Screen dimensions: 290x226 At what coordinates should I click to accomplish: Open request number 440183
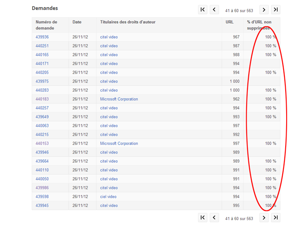[42, 99]
